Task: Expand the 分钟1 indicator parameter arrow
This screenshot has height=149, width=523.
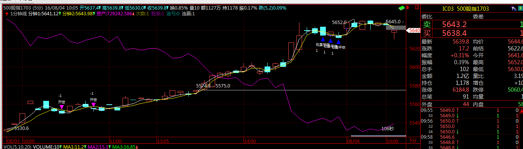Action: [60, 14]
